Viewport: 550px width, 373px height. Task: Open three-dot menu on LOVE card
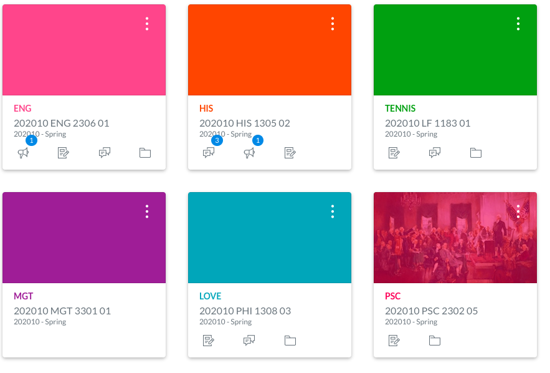333,211
